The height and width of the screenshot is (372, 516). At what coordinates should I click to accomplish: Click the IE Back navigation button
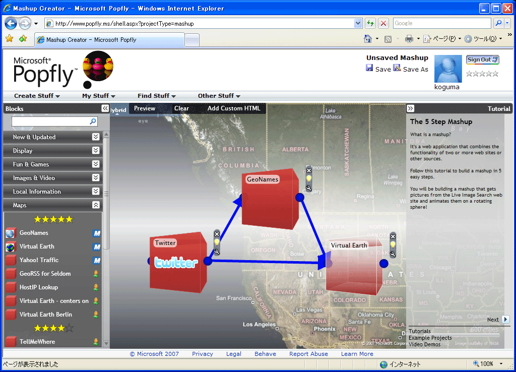pos(11,23)
